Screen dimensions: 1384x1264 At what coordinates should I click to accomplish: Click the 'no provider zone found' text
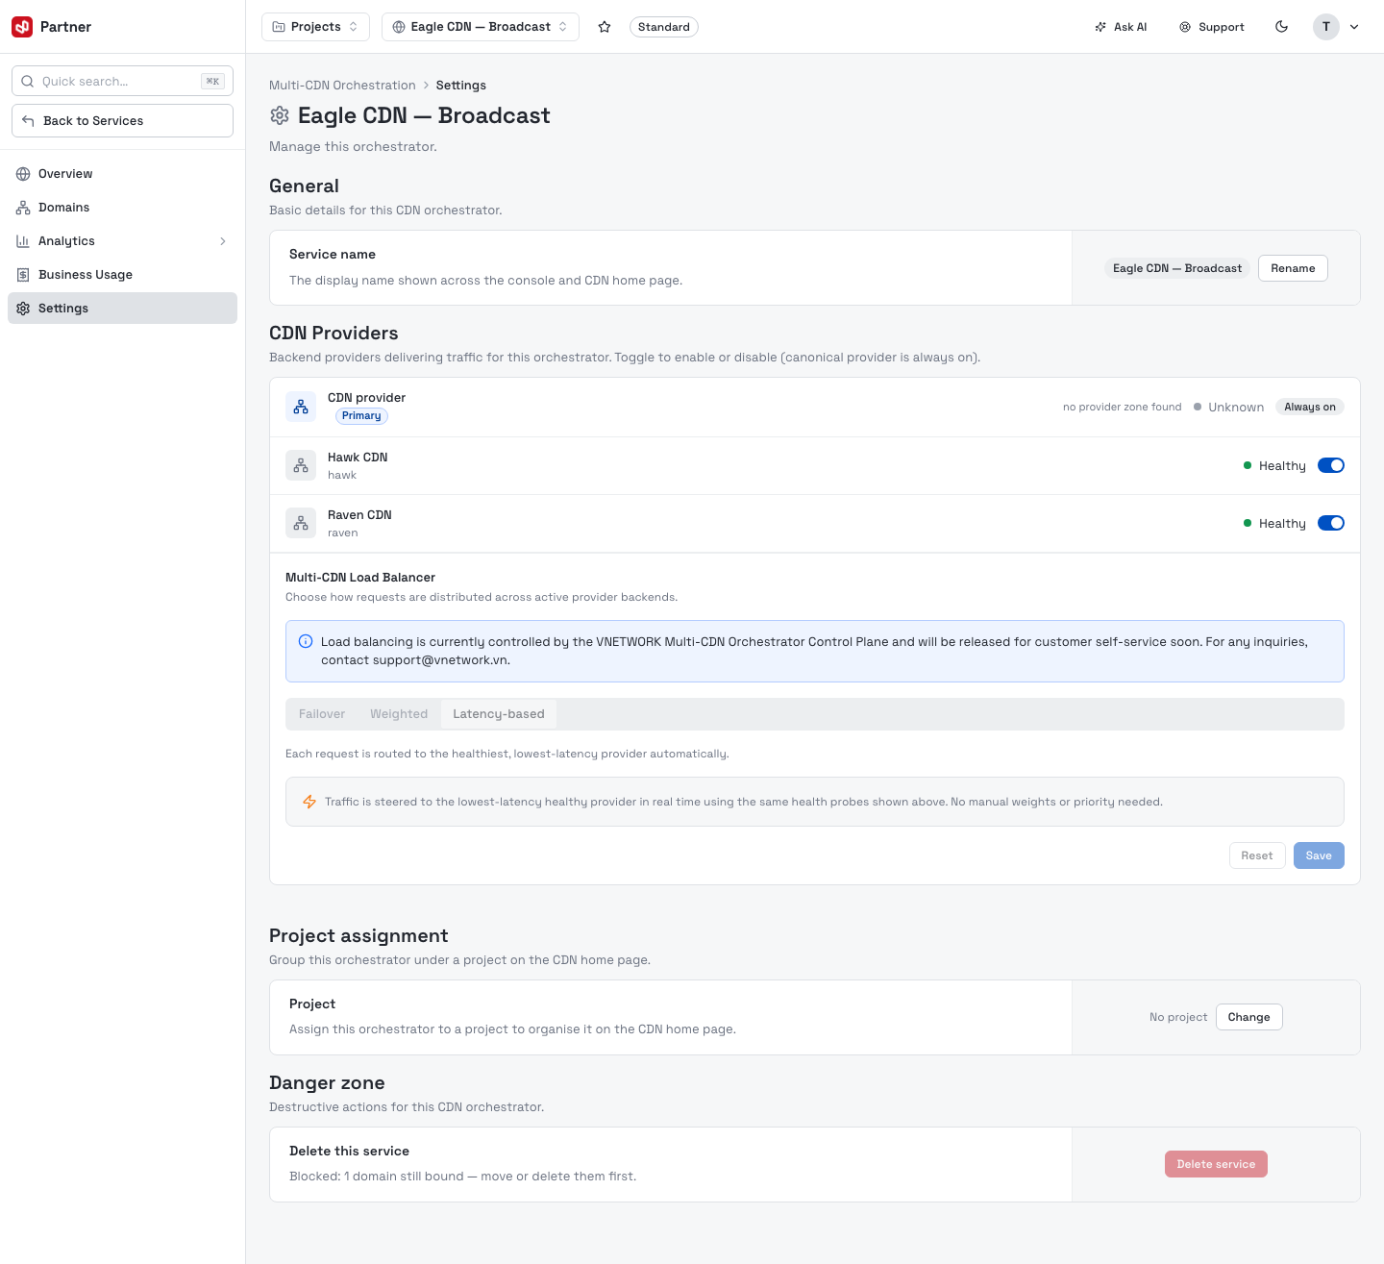[1123, 408]
